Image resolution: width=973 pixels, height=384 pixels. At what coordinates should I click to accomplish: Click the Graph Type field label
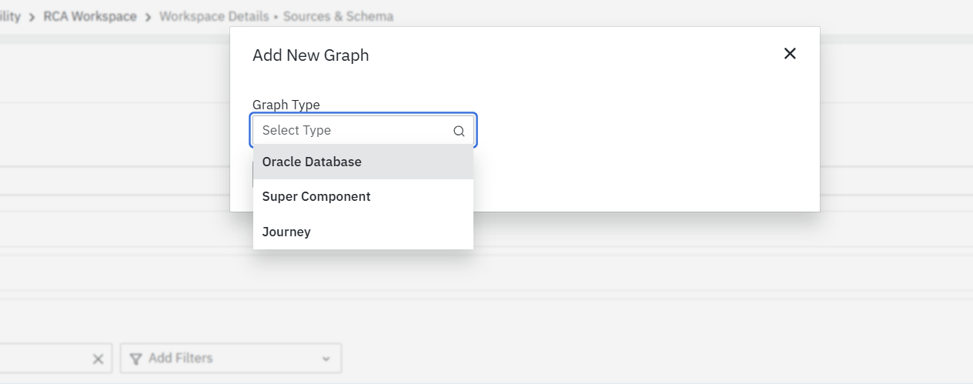click(x=286, y=105)
